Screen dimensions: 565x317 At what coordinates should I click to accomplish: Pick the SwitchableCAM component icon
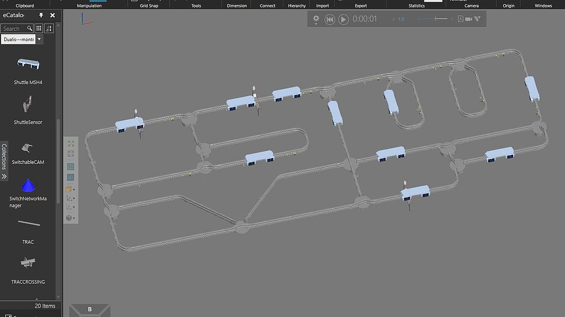(28, 147)
